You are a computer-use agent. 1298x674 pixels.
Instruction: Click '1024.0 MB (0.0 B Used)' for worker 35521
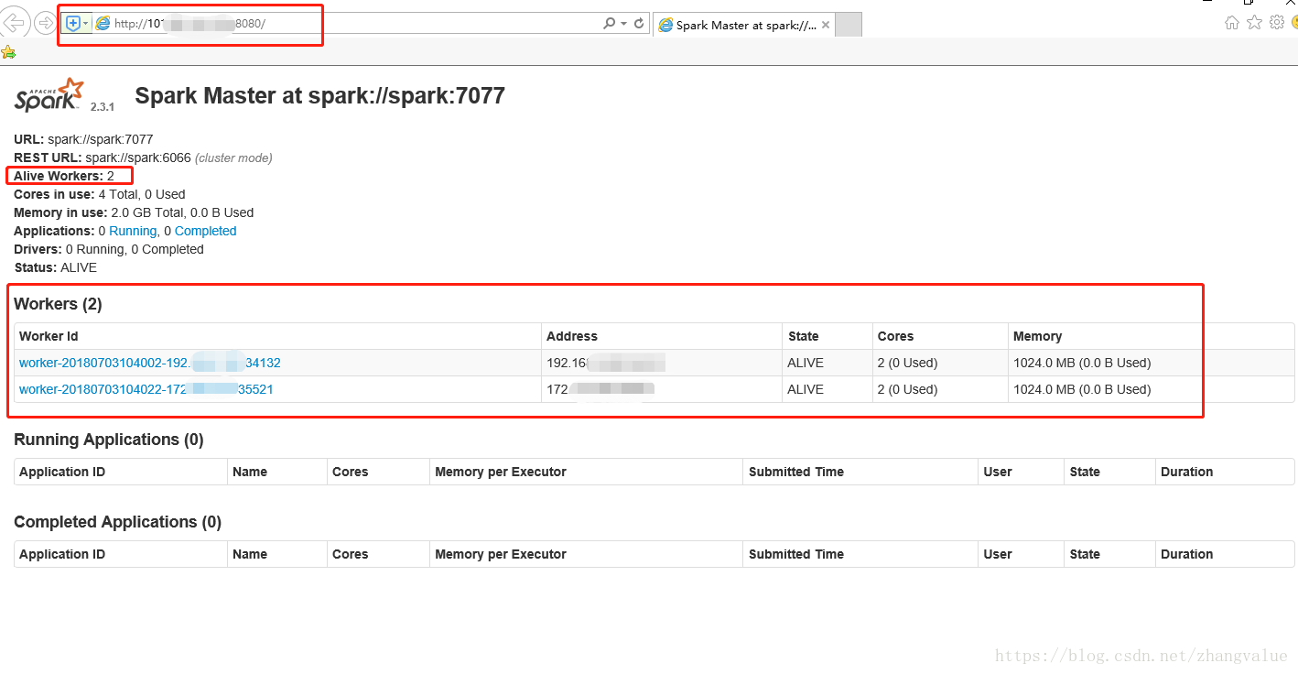(1082, 389)
